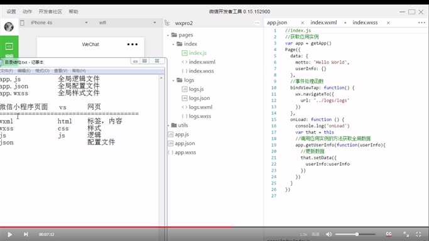429x241 pixels.
Task: Open the file tree more options dots
Action: point(257,23)
